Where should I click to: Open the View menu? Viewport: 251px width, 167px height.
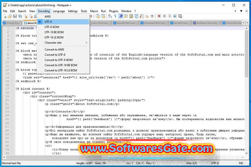32,11
